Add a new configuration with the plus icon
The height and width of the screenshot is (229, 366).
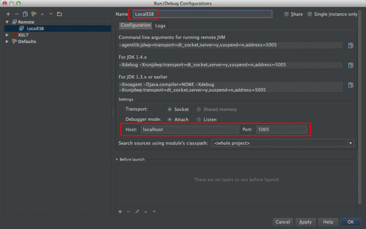point(8,14)
